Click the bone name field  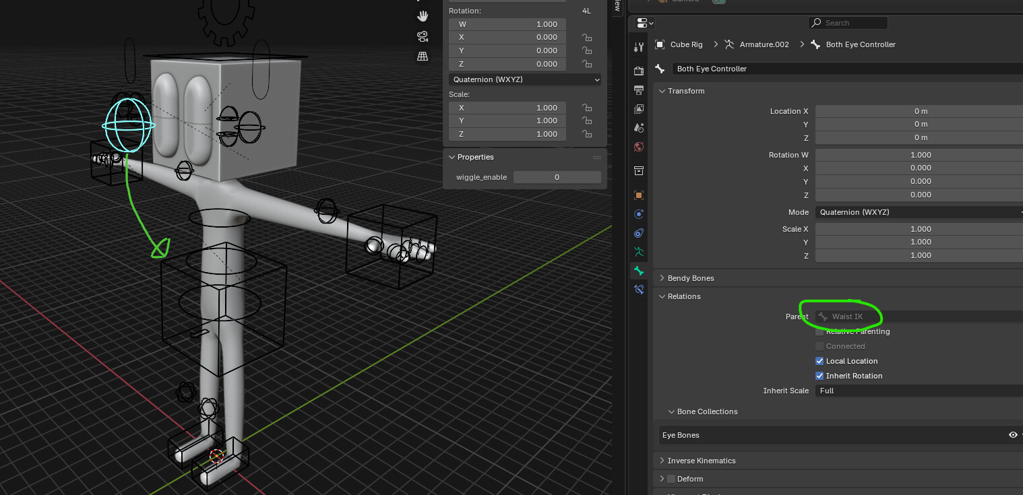pyautogui.click(x=848, y=69)
